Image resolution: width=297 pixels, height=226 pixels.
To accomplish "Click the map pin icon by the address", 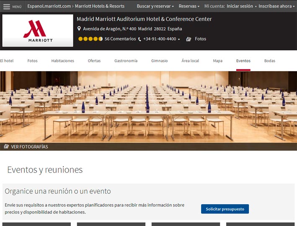I will (x=79, y=28).
